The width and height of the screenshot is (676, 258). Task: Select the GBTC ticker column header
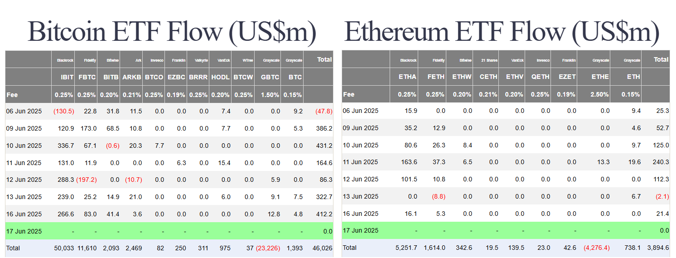(x=270, y=77)
